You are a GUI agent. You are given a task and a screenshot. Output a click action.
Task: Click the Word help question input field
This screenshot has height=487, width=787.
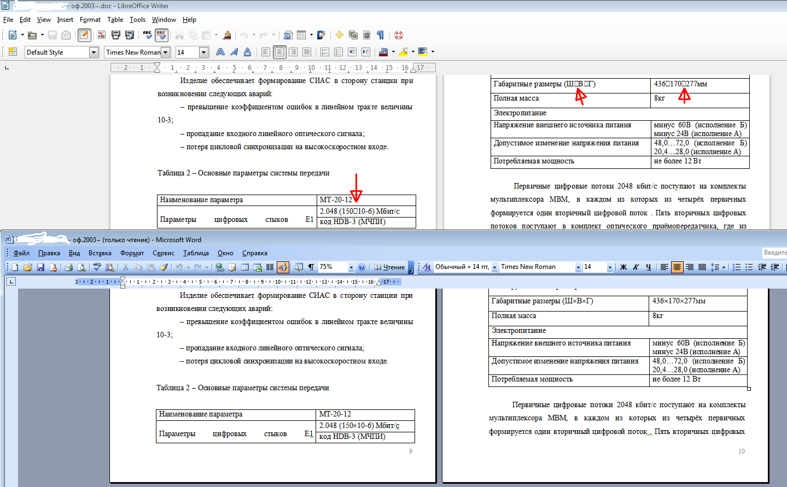774,253
